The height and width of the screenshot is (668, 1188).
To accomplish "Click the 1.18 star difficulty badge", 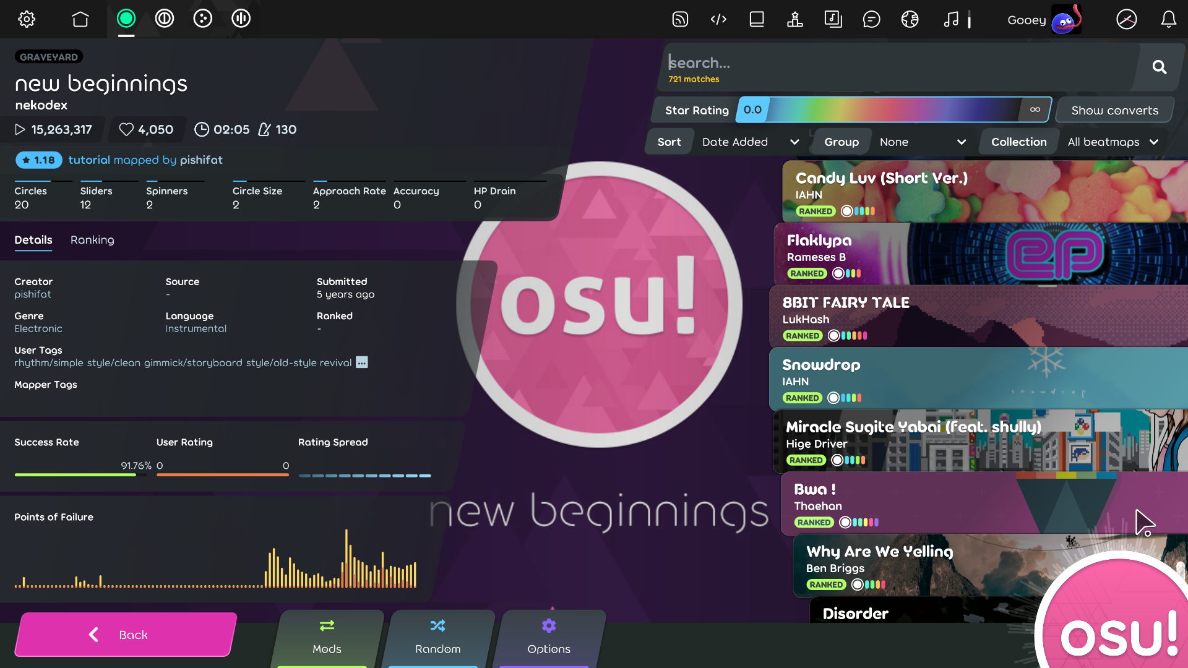I will pos(39,160).
